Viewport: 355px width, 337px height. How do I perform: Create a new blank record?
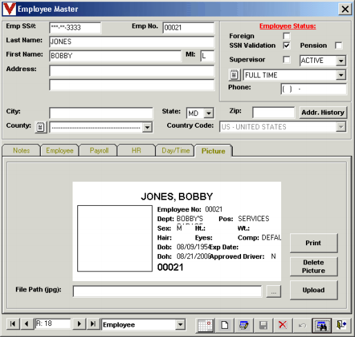coord(224,325)
